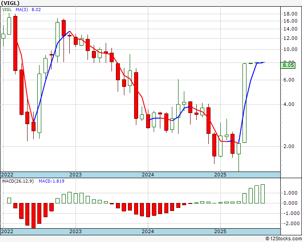The image size is (302, 242).
Task: Click the 2023 label on MACD time axis
Action: click(x=75, y=231)
